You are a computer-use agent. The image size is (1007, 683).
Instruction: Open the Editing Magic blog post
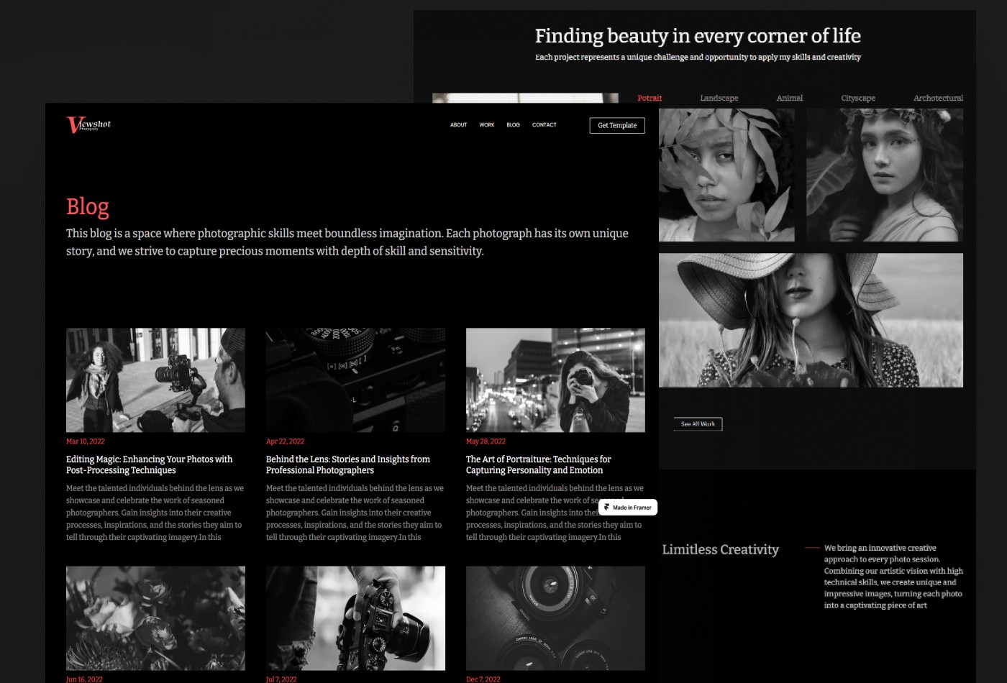(x=149, y=464)
